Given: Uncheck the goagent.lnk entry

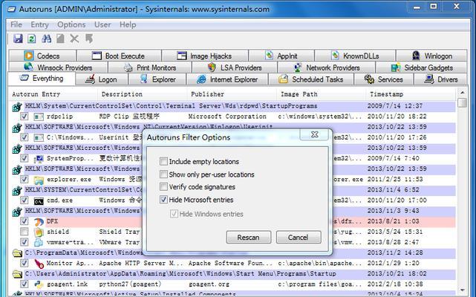Looking at the screenshot, I should [x=24, y=284].
